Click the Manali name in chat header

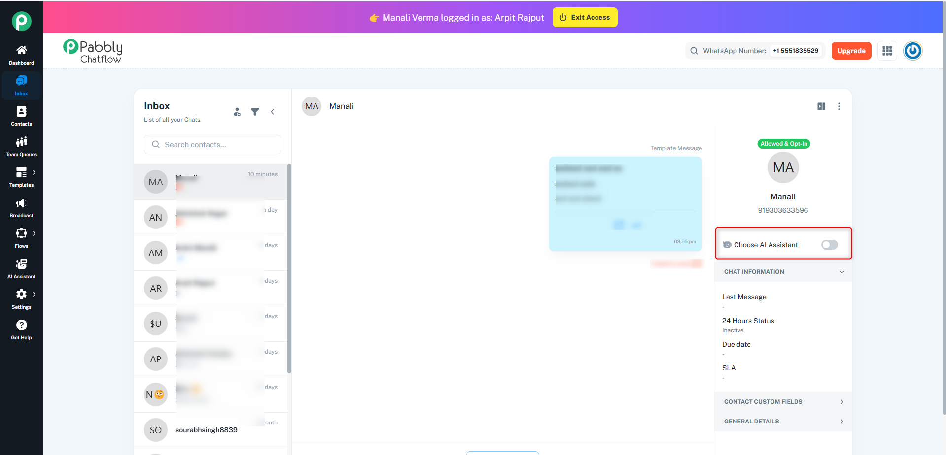342,106
